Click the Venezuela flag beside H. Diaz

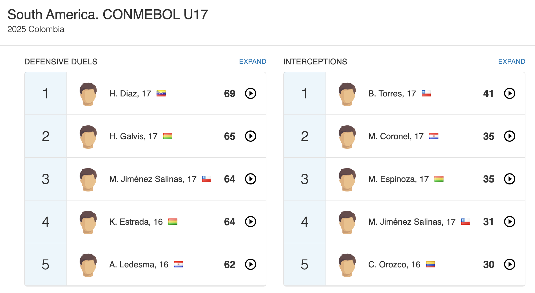point(161,93)
